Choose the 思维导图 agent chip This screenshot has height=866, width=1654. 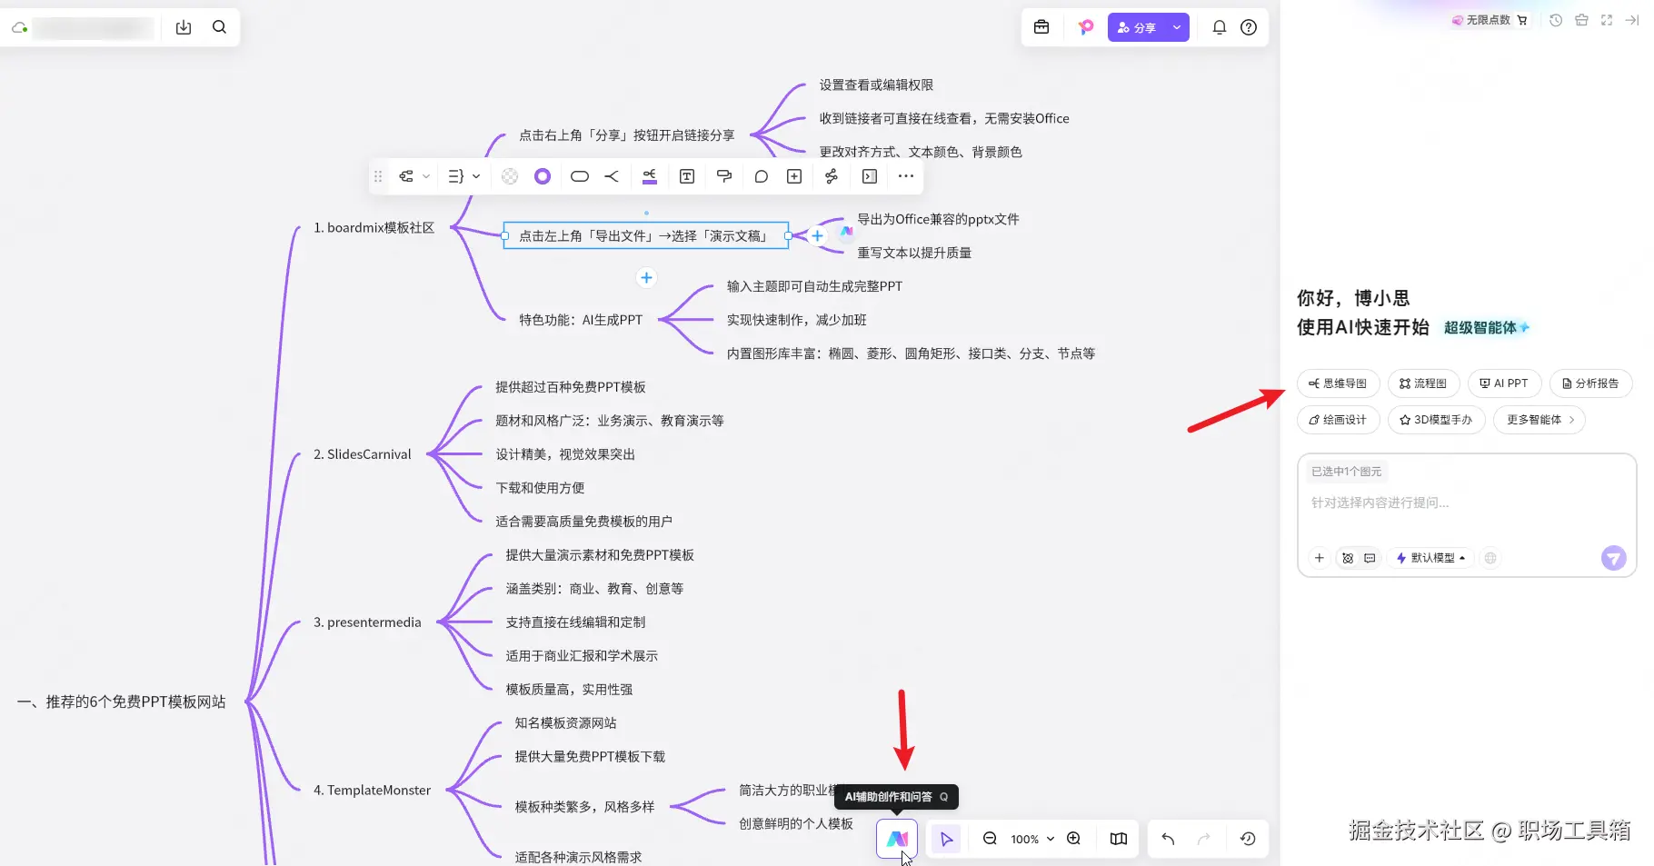[x=1338, y=383]
